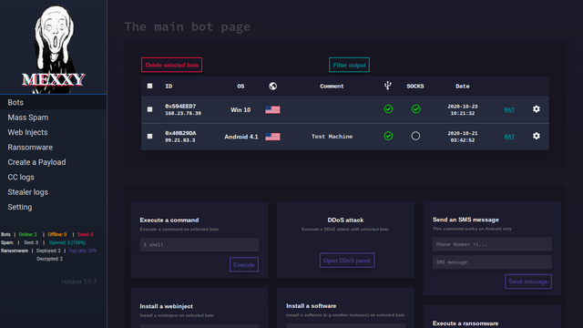Open the settings gear for bot 0x40B29DA
Viewport: 583px width, 328px height.
tap(537, 136)
